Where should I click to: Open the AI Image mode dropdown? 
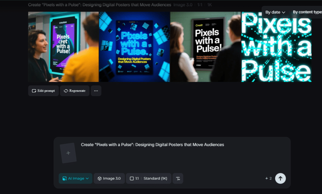click(75, 178)
